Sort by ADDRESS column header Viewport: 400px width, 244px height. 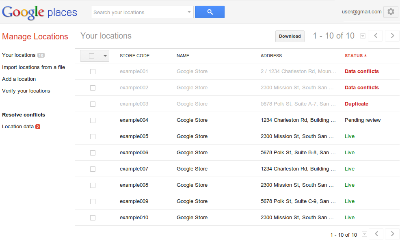271,56
